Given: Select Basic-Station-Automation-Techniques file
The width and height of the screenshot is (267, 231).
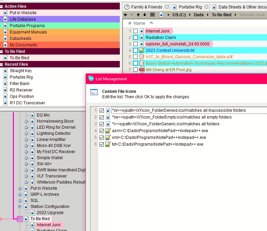Looking at the screenshot, I should point(206,63).
